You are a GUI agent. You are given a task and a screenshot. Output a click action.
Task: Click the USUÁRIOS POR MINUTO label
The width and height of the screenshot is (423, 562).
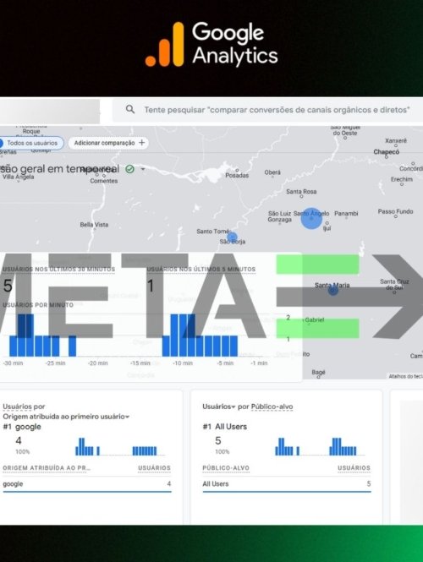coord(38,305)
